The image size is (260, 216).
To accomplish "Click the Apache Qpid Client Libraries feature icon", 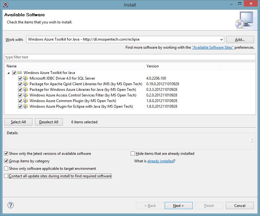I will coord(26,84).
